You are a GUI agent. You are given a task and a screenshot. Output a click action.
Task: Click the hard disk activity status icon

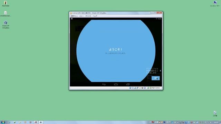pyautogui.click(x=130, y=88)
